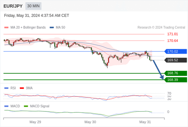Click the green 168.76 support price tag

175,73
